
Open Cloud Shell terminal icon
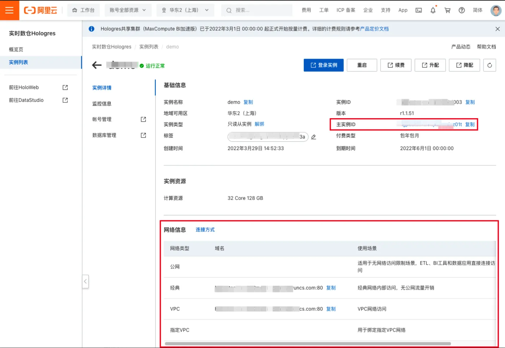(418, 10)
